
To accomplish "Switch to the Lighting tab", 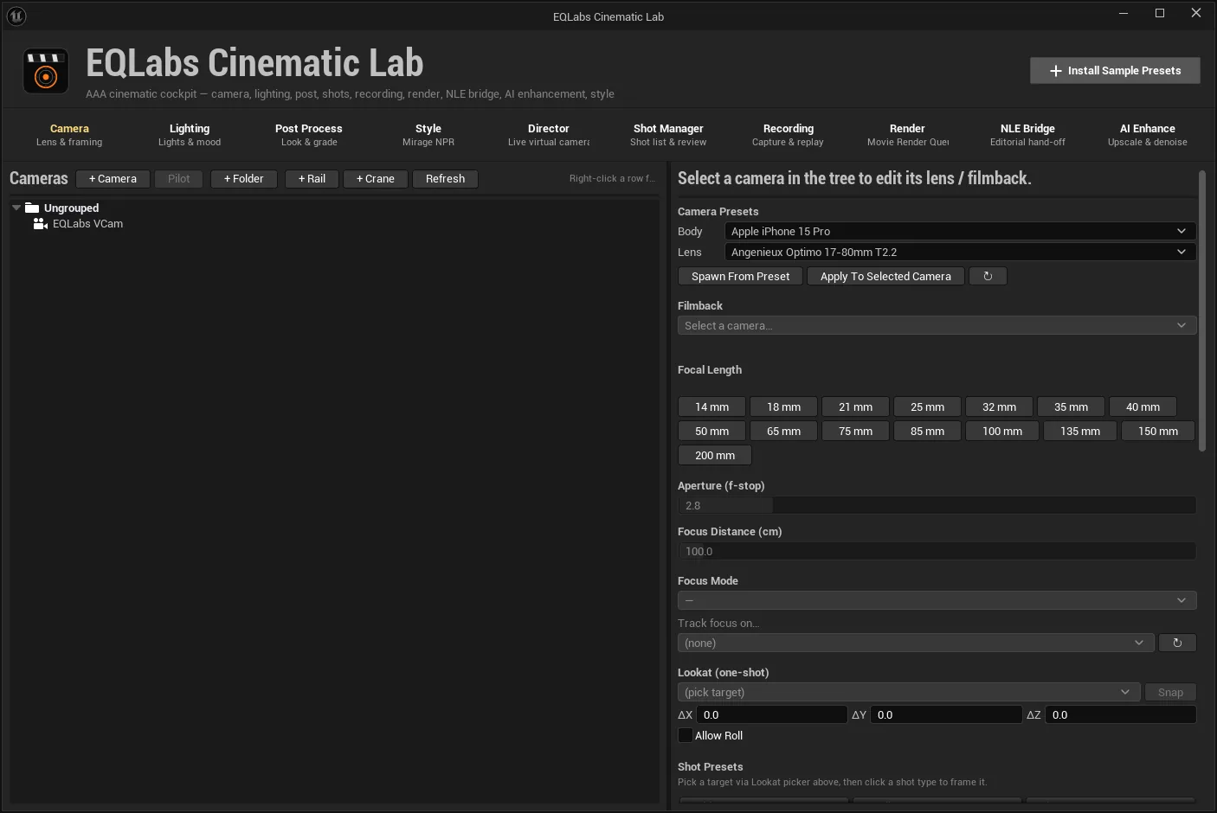I will click(x=190, y=135).
